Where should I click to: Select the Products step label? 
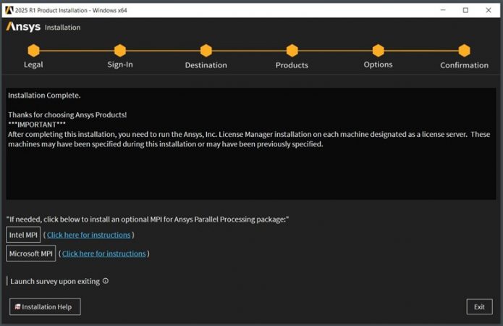tap(292, 65)
